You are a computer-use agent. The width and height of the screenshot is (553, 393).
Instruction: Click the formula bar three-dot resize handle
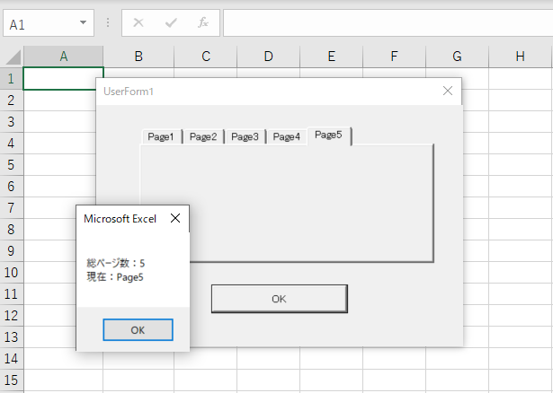108,23
